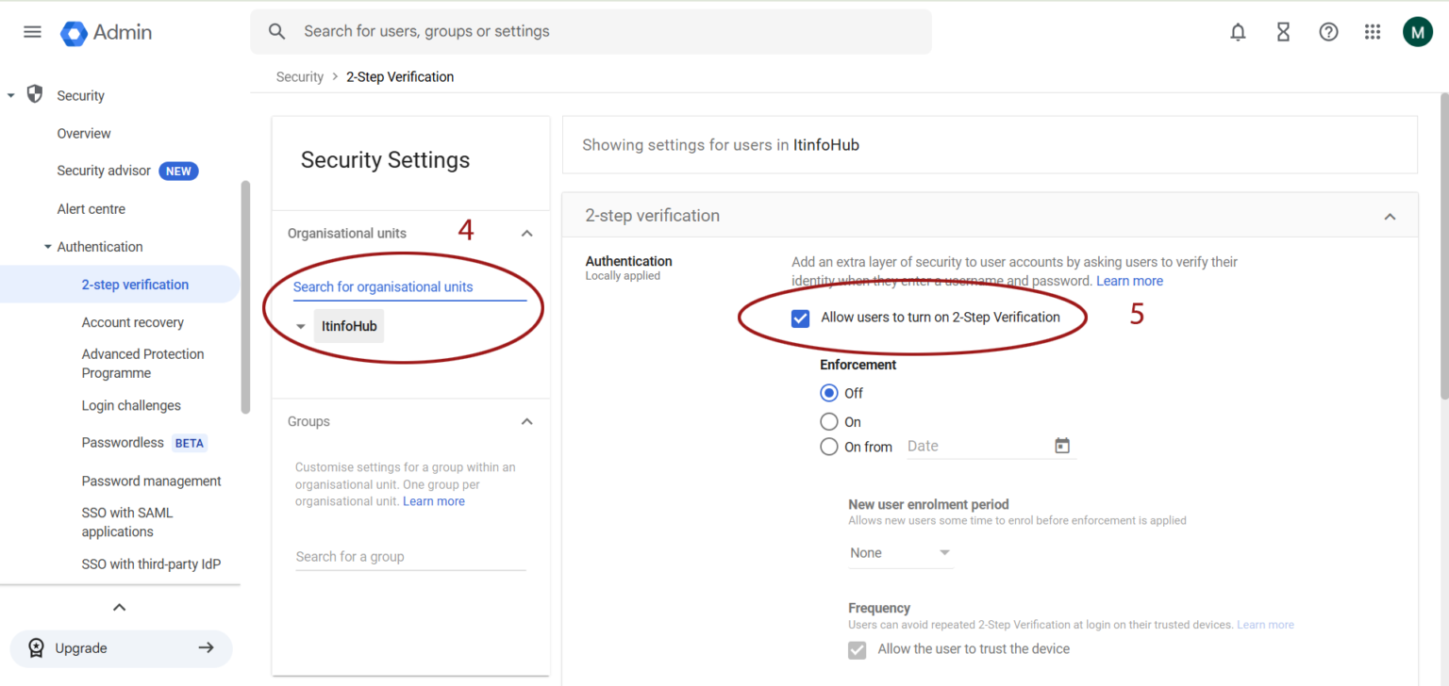The image size is (1449, 686).
Task: Choose the On from enforcement option
Action: [829, 447]
